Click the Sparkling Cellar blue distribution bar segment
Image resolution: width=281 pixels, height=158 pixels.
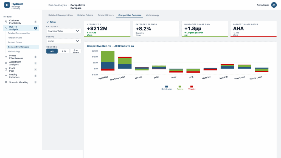pos(125,66)
